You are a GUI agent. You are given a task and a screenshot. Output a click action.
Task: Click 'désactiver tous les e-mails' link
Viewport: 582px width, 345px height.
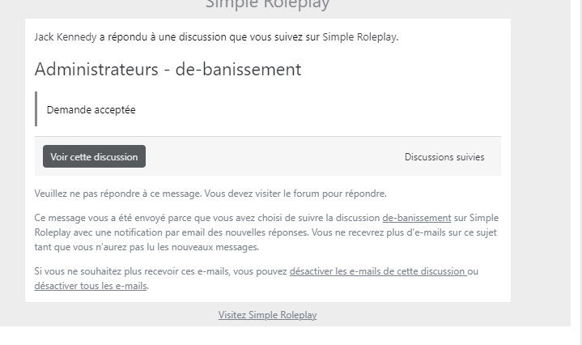pyautogui.click(x=91, y=286)
